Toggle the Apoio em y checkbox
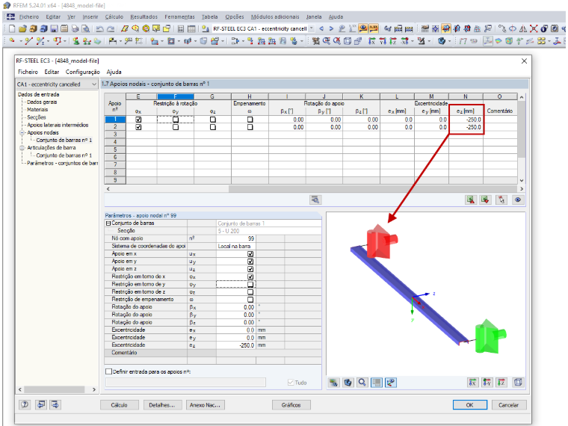 coord(250,262)
